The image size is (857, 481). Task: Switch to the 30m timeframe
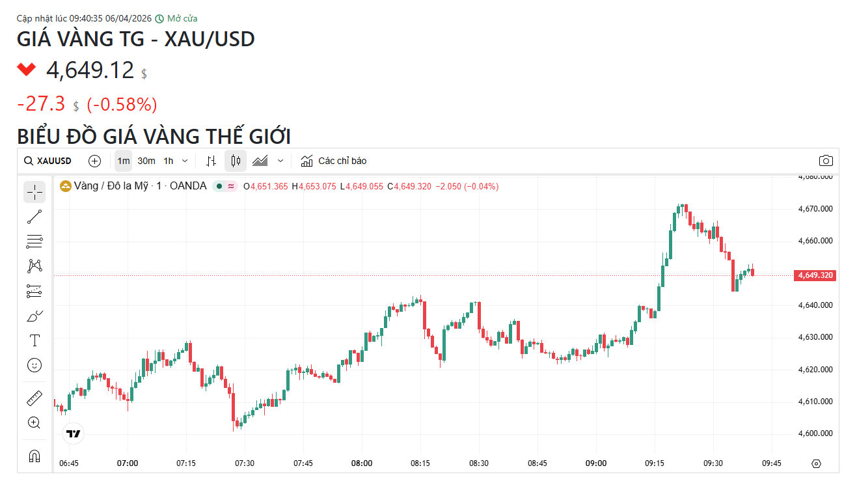coord(146,161)
